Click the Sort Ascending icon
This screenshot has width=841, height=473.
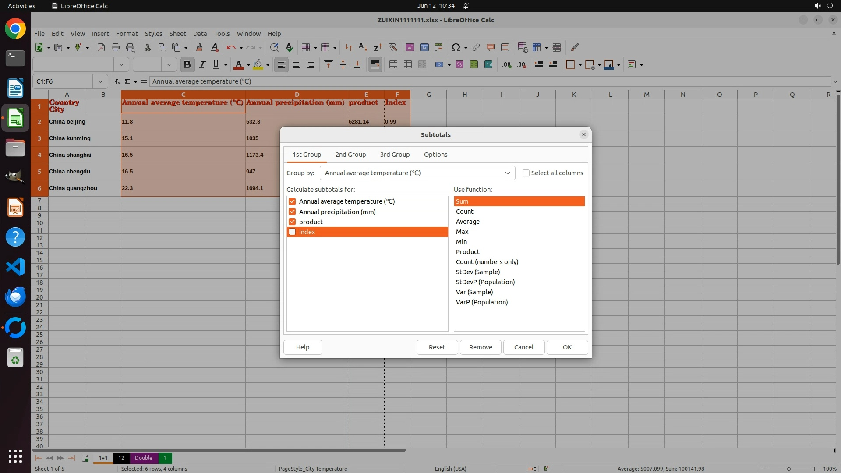(x=363, y=47)
